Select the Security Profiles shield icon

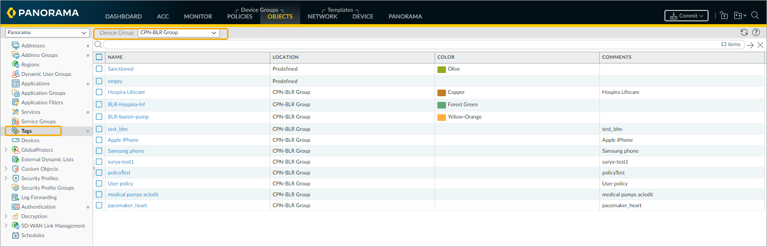pyautogui.click(x=16, y=178)
